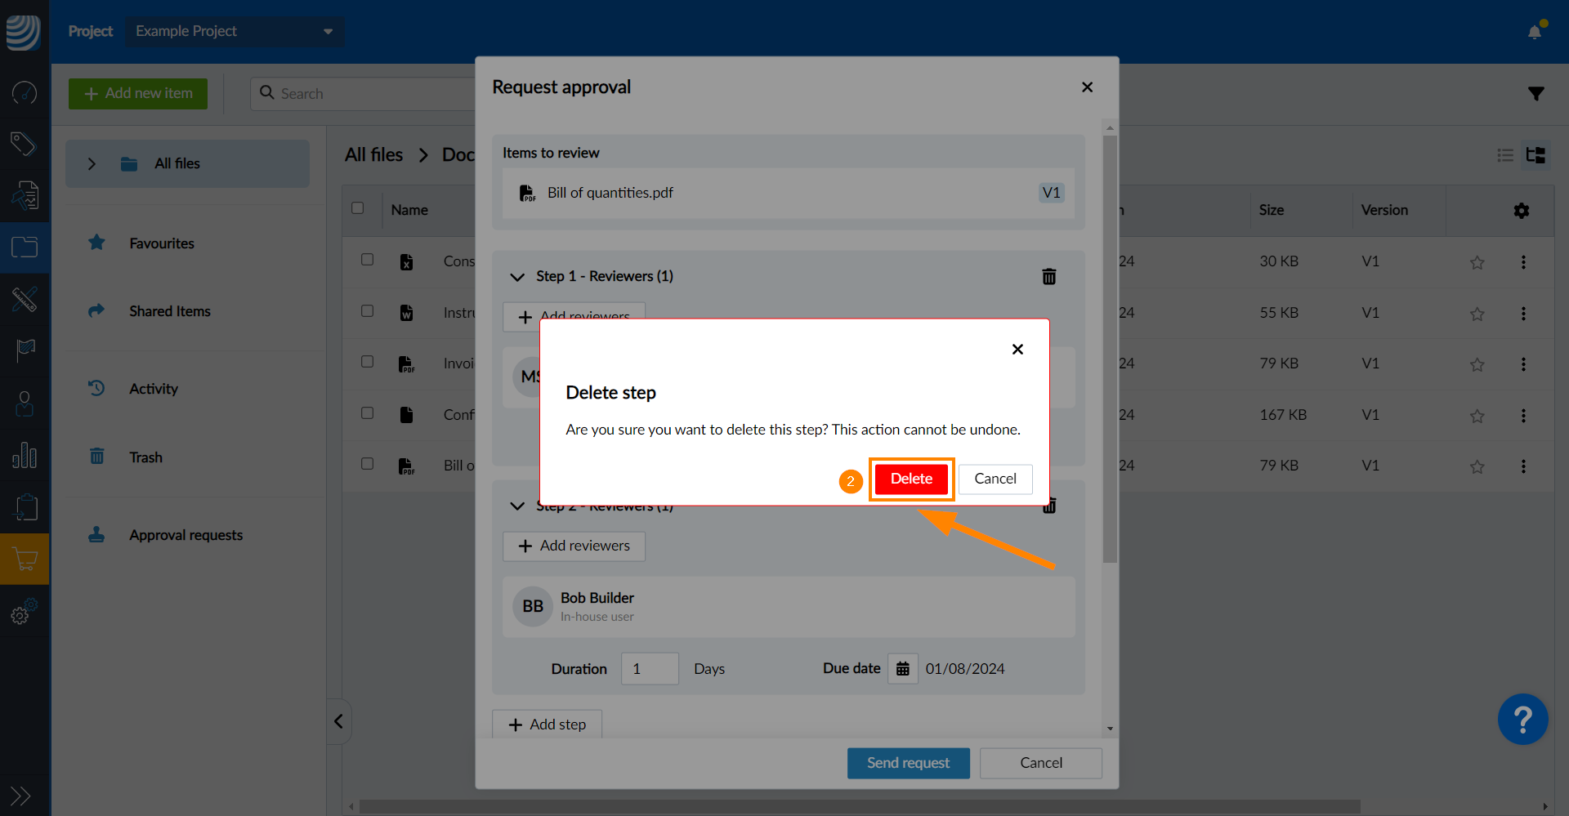Expand the All files tree arrow
1569x816 pixels.
92,163
